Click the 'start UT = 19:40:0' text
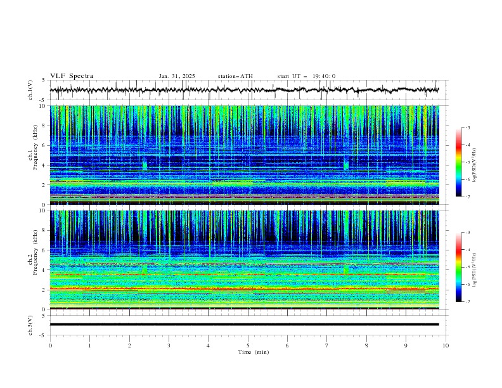The height and width of the screenshot is (388, 502). [306, 76]
